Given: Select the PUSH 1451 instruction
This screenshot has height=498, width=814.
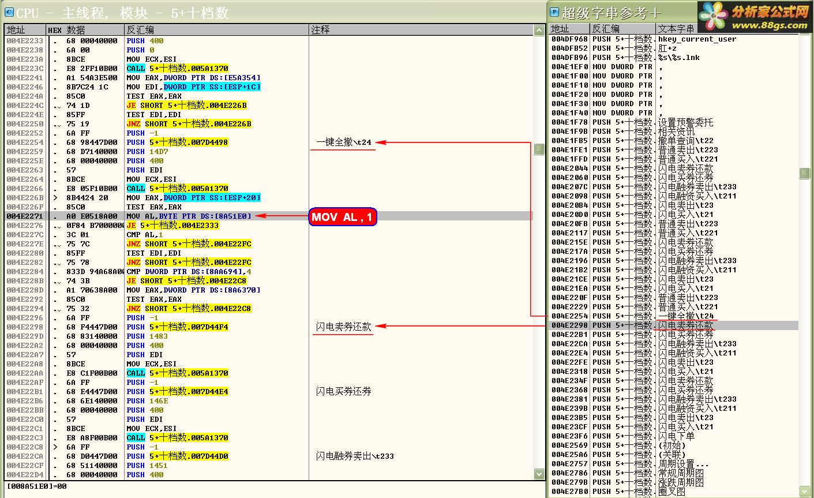Looking at the screenshot, I should [147, 466].
